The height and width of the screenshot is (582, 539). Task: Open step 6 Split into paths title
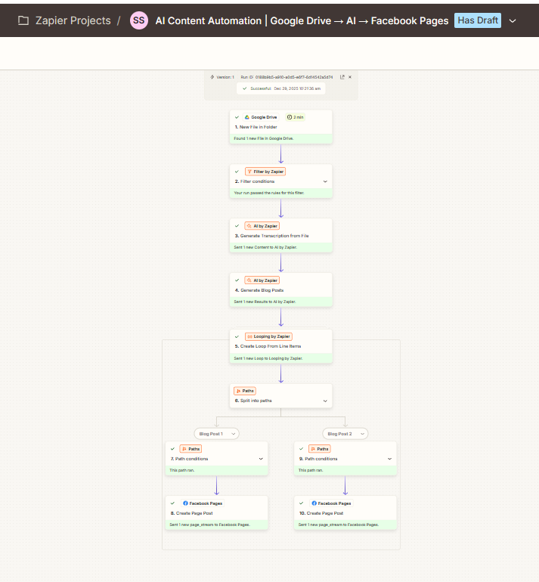point(253,401)
